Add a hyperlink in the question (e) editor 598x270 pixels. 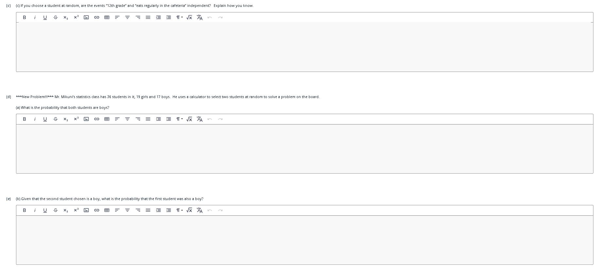[97, 210]
